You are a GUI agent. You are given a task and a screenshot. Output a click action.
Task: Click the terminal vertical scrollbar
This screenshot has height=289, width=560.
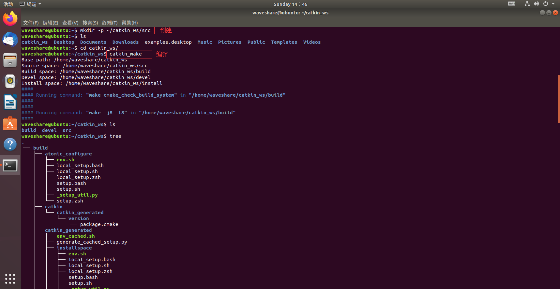click(x=559, y=99)
